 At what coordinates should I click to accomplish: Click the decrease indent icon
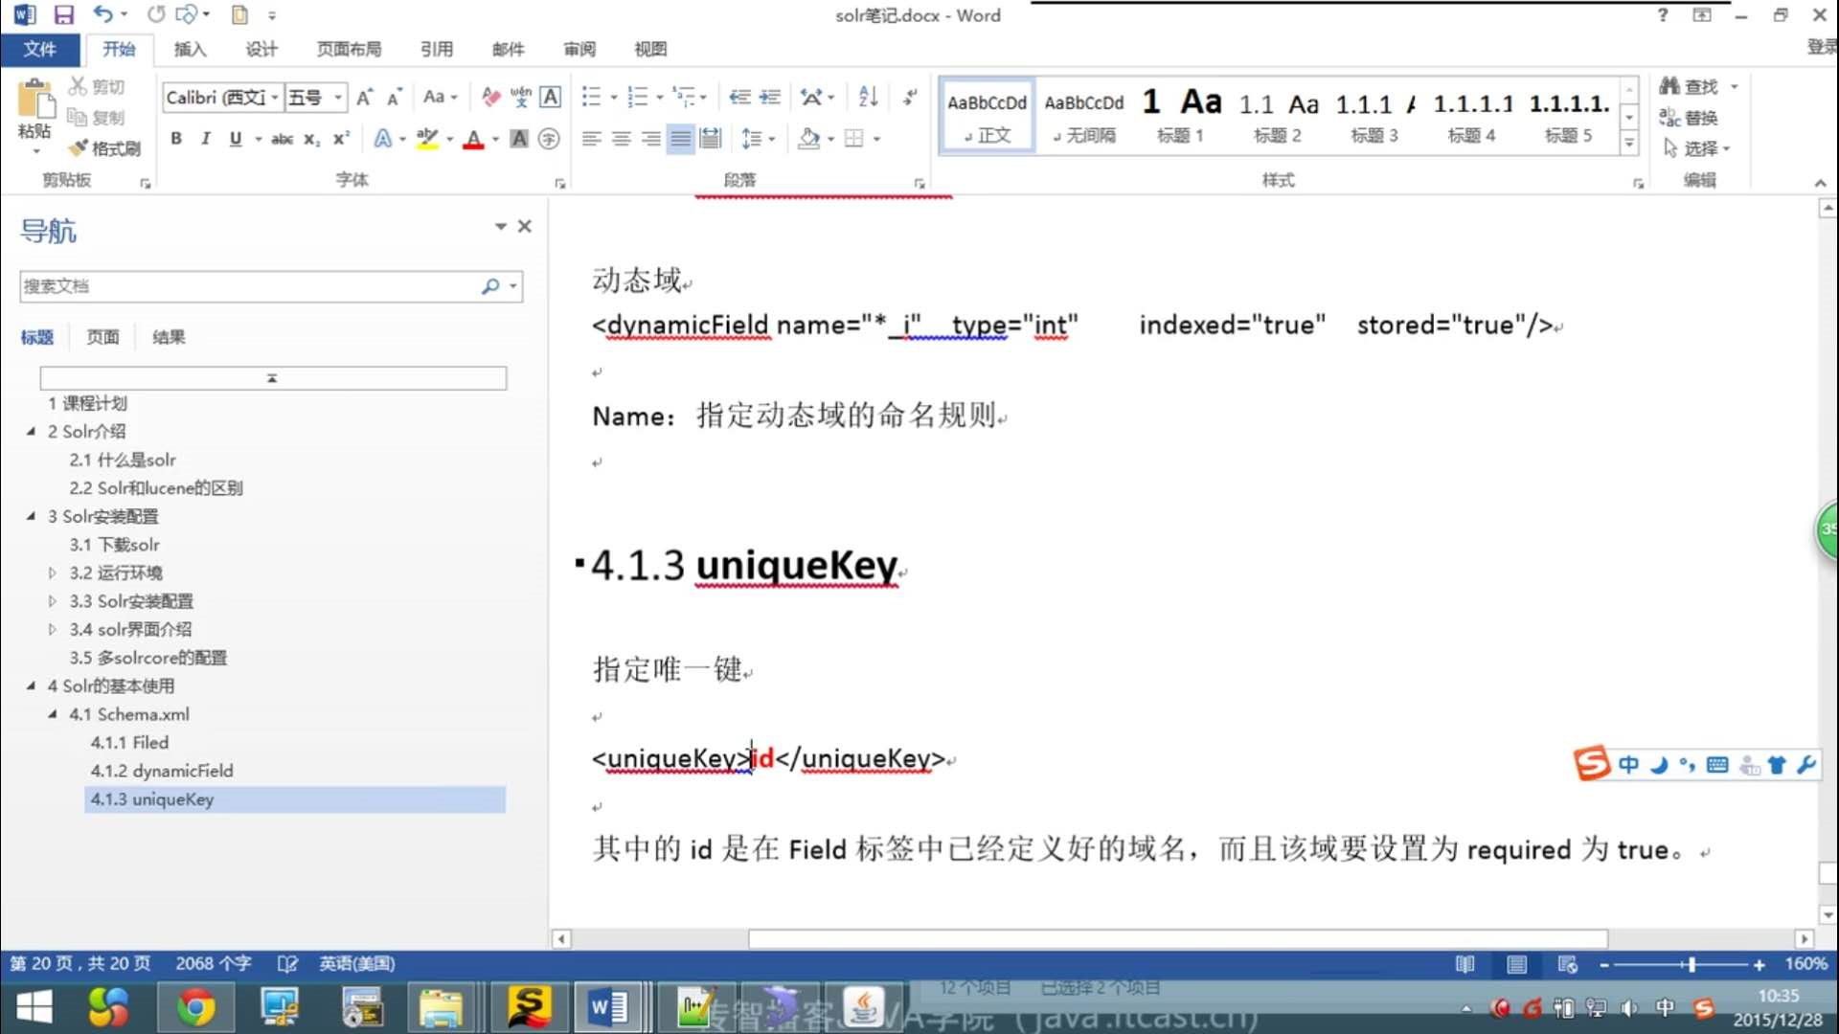coord(739,97)
